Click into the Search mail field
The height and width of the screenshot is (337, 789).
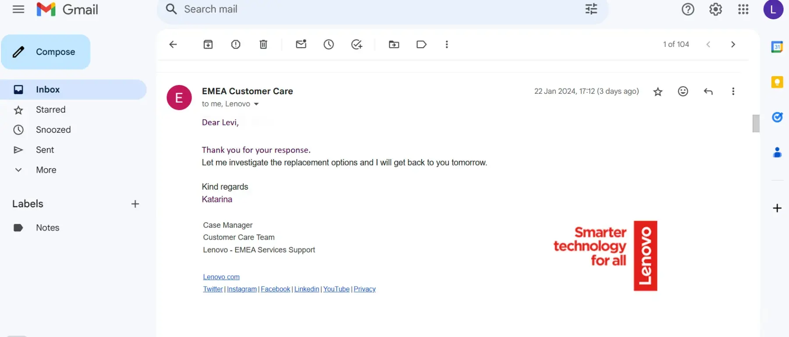click(x=351, y=9)
